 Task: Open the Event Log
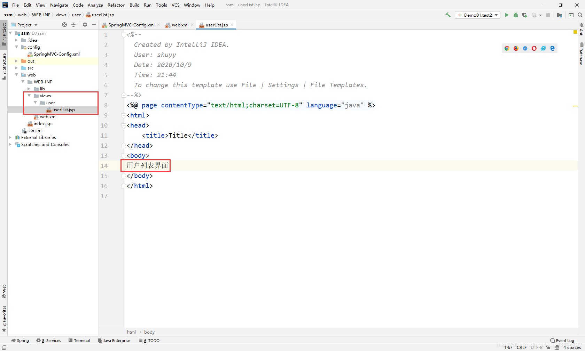(x=562, y=341)
